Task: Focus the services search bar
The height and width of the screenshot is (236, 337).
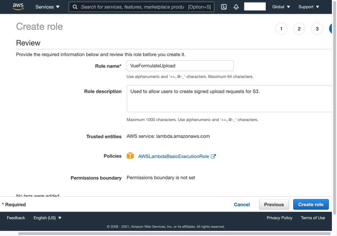Action: [142, 7]
